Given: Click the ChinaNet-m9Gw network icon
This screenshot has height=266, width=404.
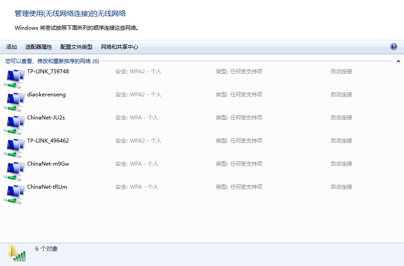Looking at the screenshot, I should pyautogui.click(x=14, y=171).
